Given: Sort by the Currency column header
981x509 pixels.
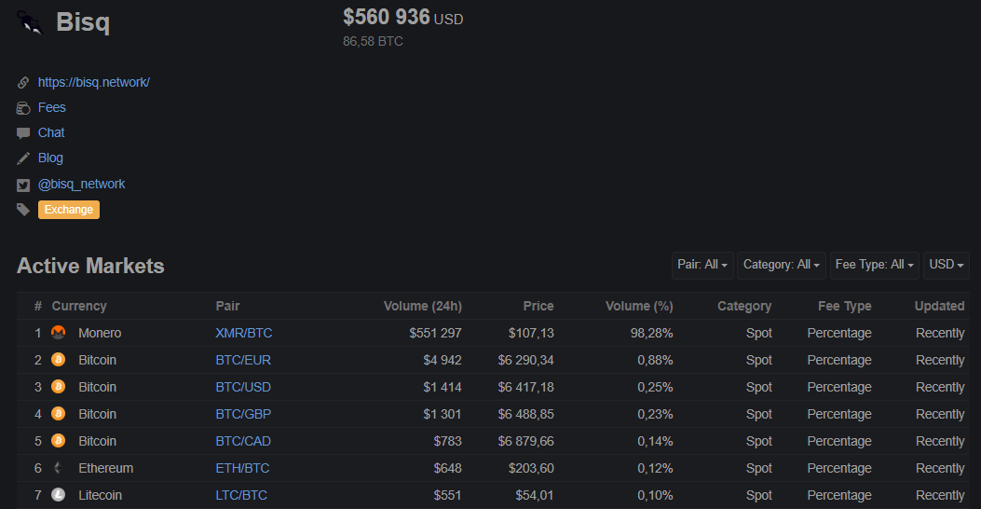Looking at the screenshot, I should click(x=79, y=306).
